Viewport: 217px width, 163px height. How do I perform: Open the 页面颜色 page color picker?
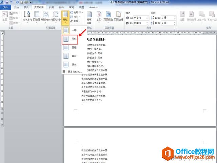[x=108, y=16]
